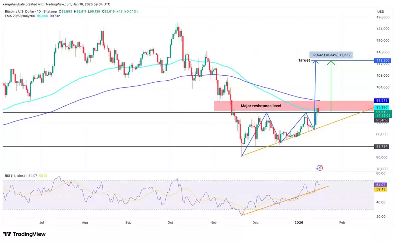This screenshot has width=396, height=242.
Task: Click the Oct label on the time axis
Action: (x=170, y=223)
